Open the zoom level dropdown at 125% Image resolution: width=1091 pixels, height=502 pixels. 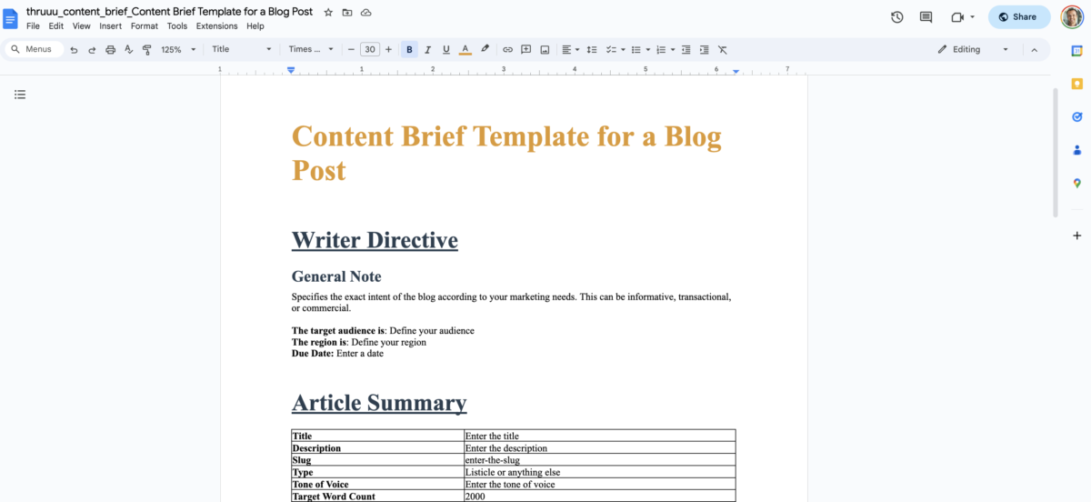[x=178, y=49]
